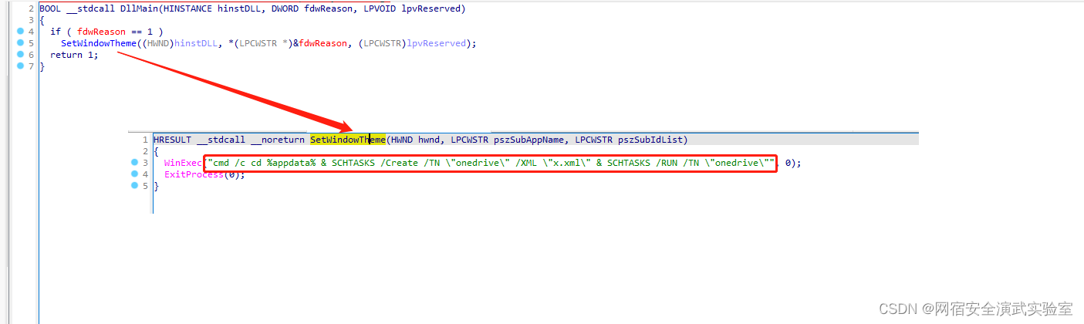
Task: Toggle breakpoint dot on DllMain line 4
Action: [x=21, y=32]
